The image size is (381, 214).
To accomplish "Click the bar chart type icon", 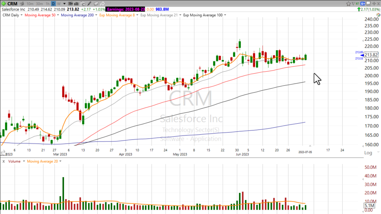I will tap(76, 4).
